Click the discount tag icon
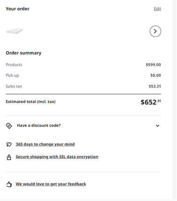Image resolution: width=177 pixels, height=201 pixels. [9, 126]
